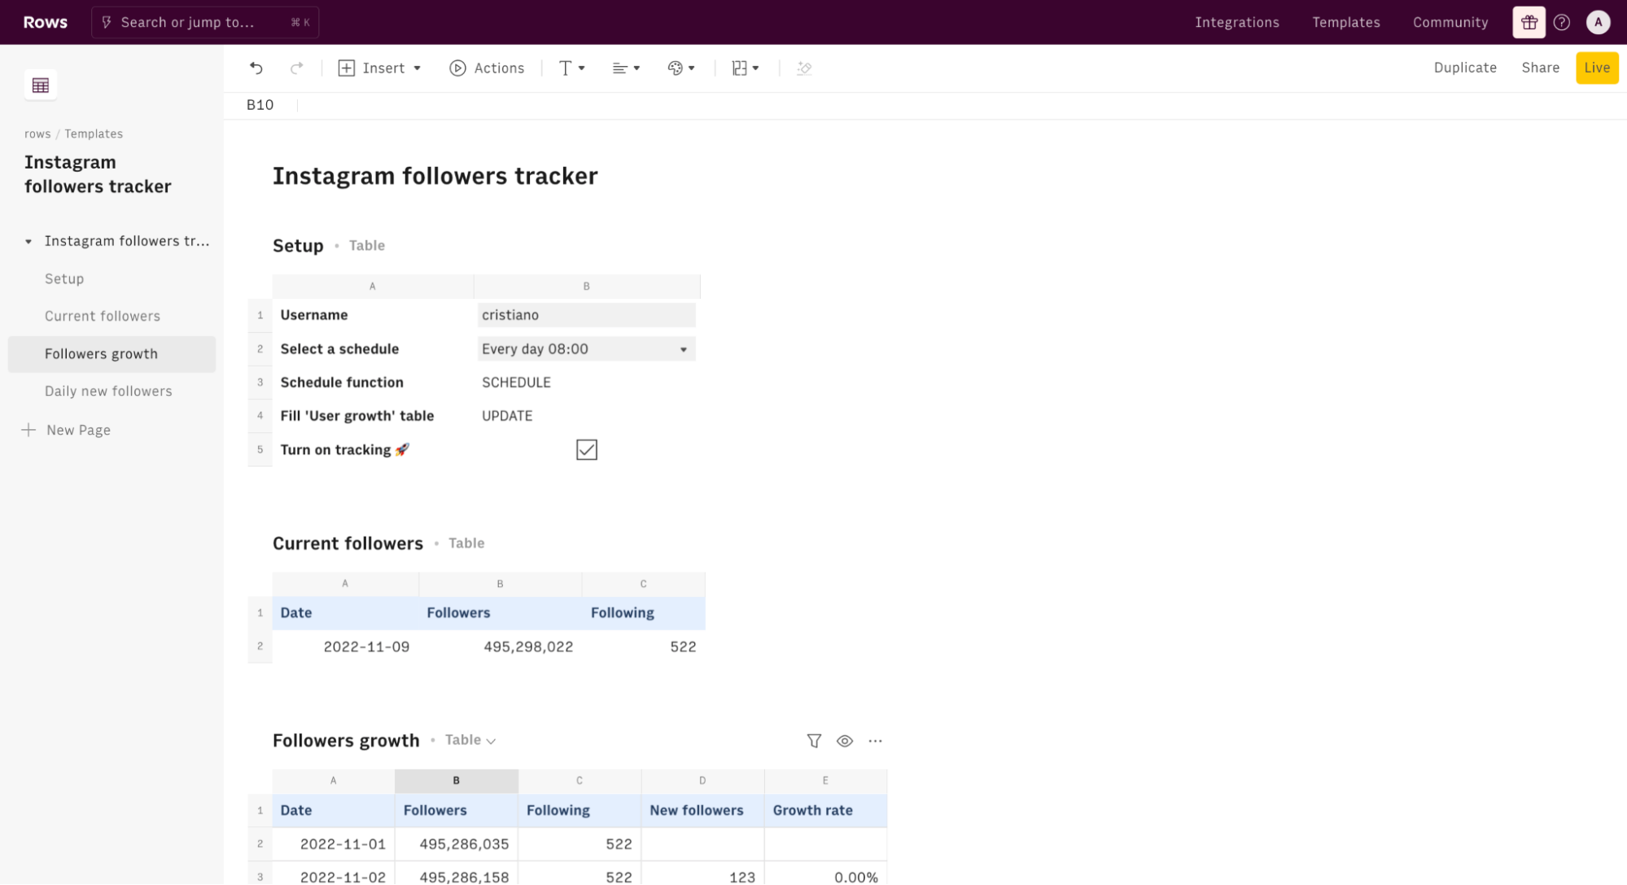Expand the Instagram followers tr... tree item

(28, 241)
